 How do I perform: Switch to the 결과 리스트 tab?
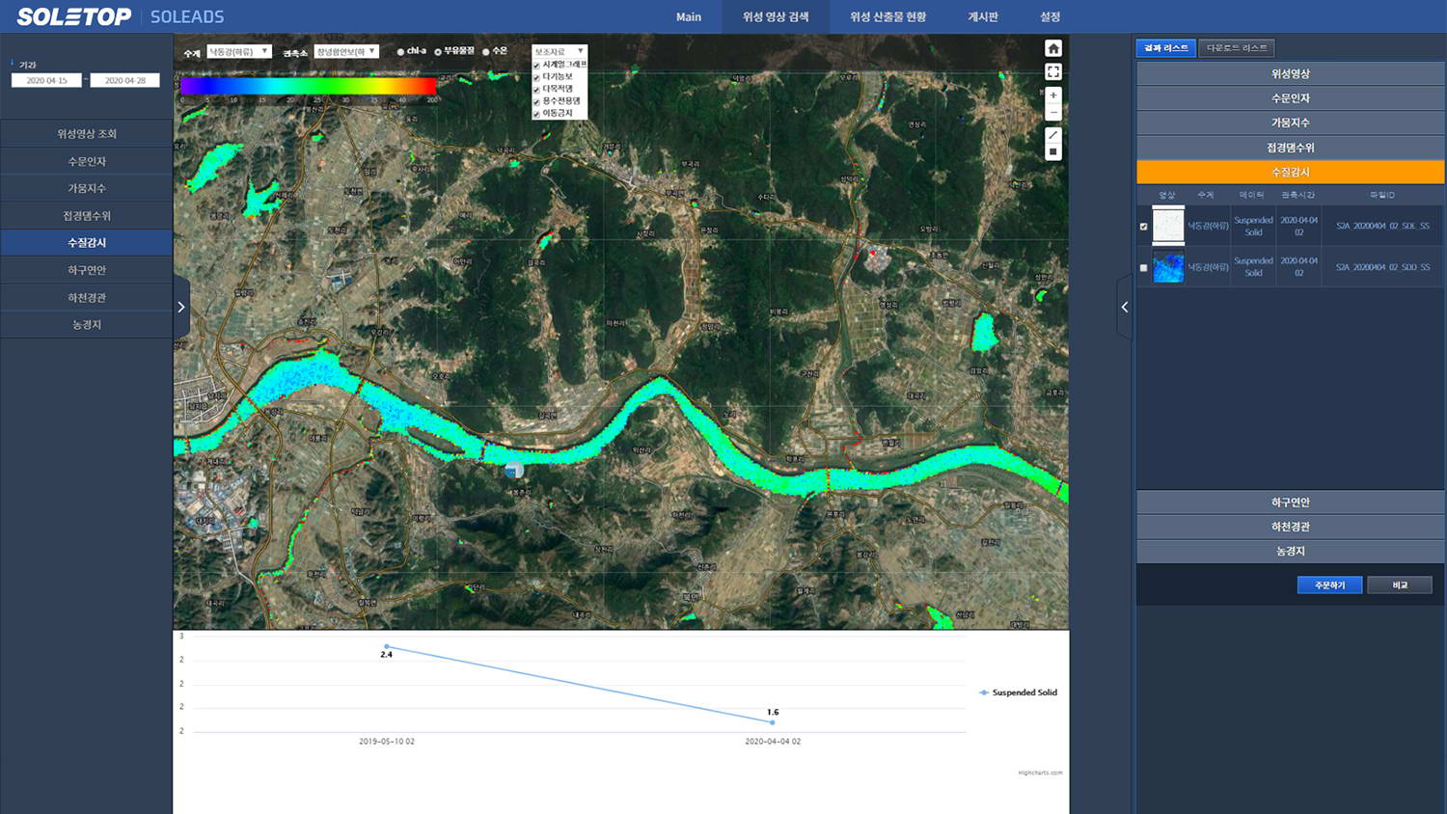click(x=1166, y=47)
